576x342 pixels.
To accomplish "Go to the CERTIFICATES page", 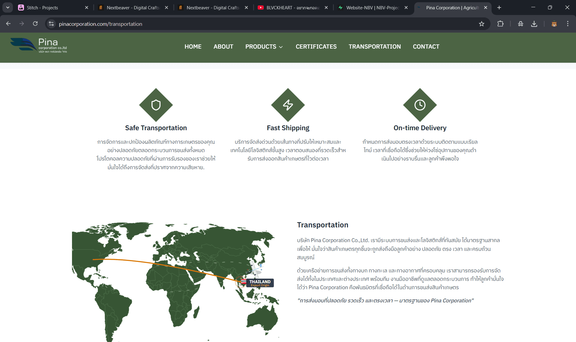I will coord(316,46).
